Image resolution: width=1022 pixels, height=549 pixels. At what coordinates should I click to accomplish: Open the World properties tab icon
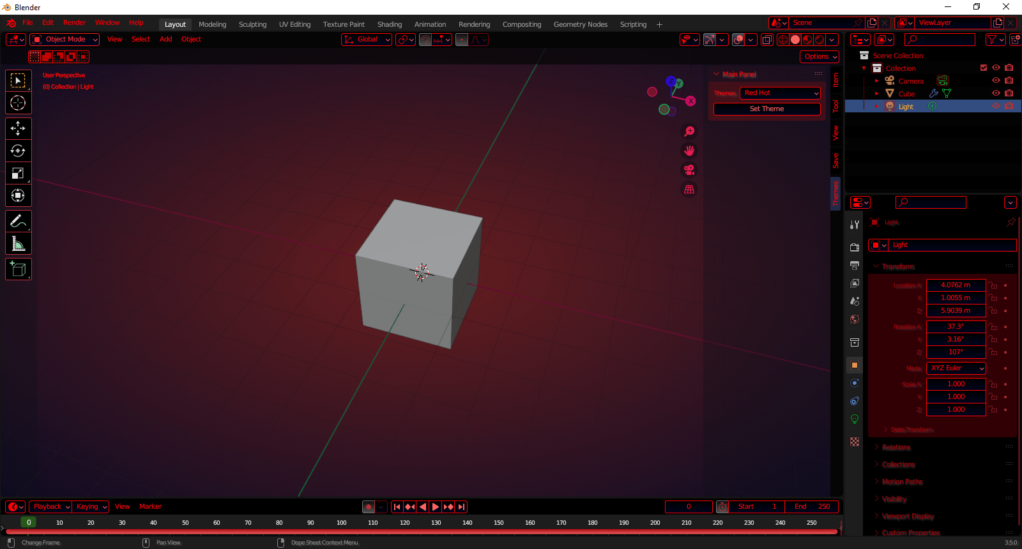coord(855,319)
